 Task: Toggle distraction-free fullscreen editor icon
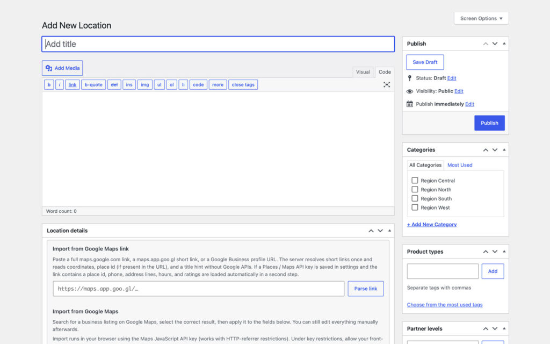pyautogui.click(x=387, y=84)
